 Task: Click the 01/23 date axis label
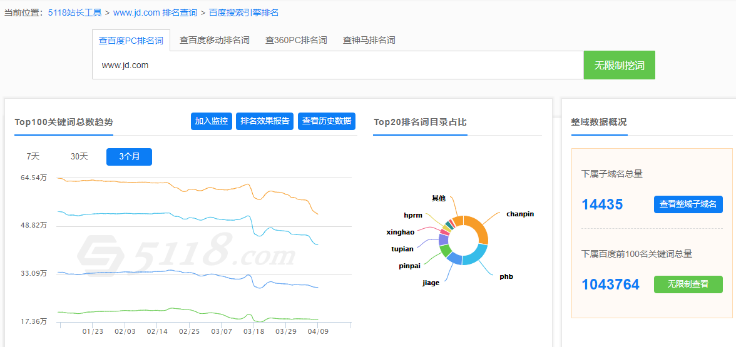pyautogui.click(x=93, y=331)
